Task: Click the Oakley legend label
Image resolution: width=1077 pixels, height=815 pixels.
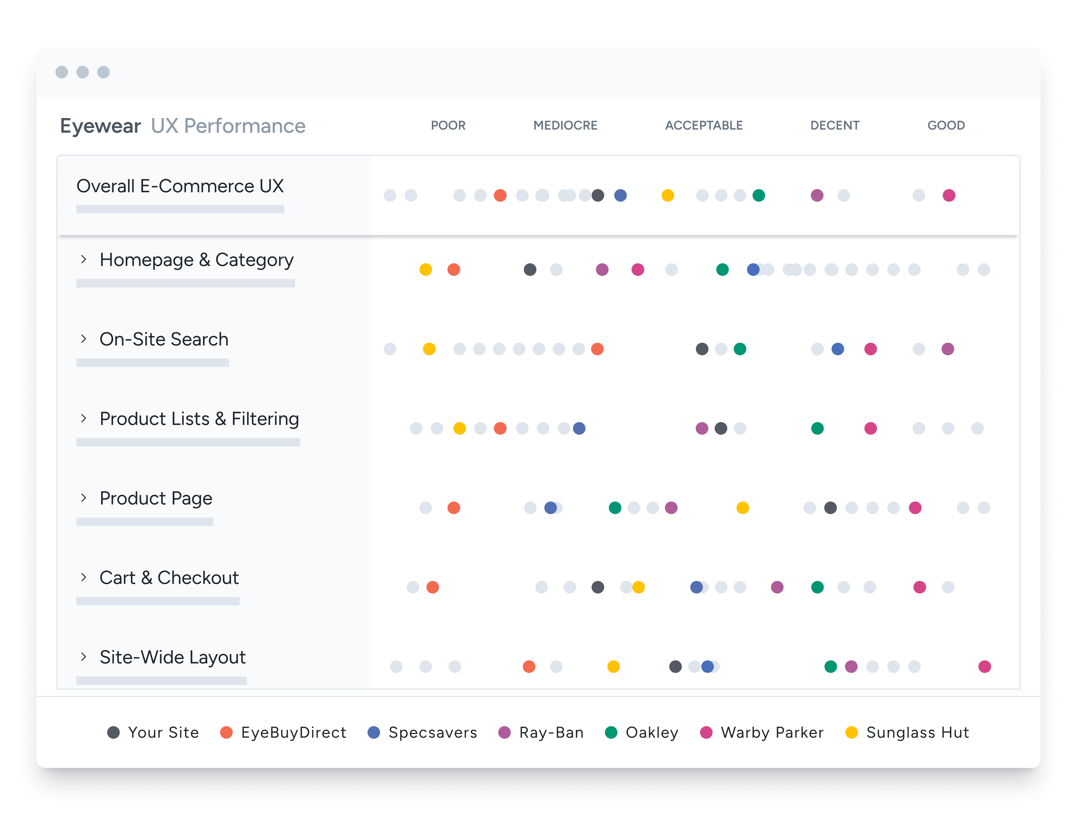Action: [x=652, y=732]
